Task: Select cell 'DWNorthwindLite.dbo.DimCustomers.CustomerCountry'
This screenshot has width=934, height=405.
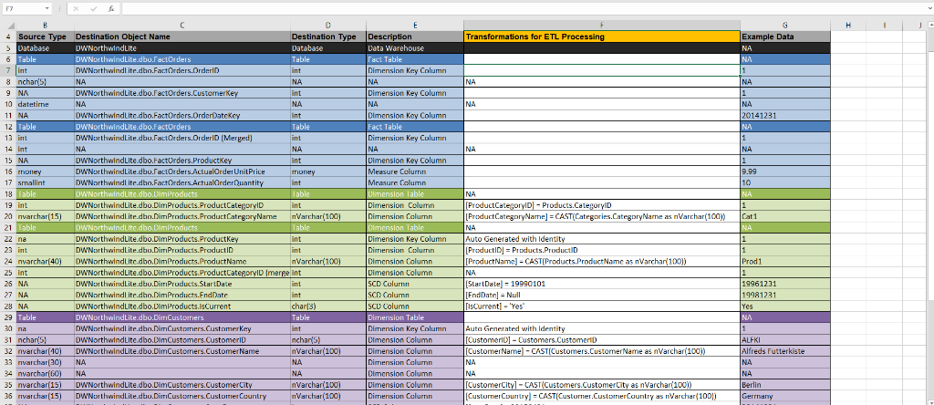Action: pyautogui.click(x=182, y=396)
